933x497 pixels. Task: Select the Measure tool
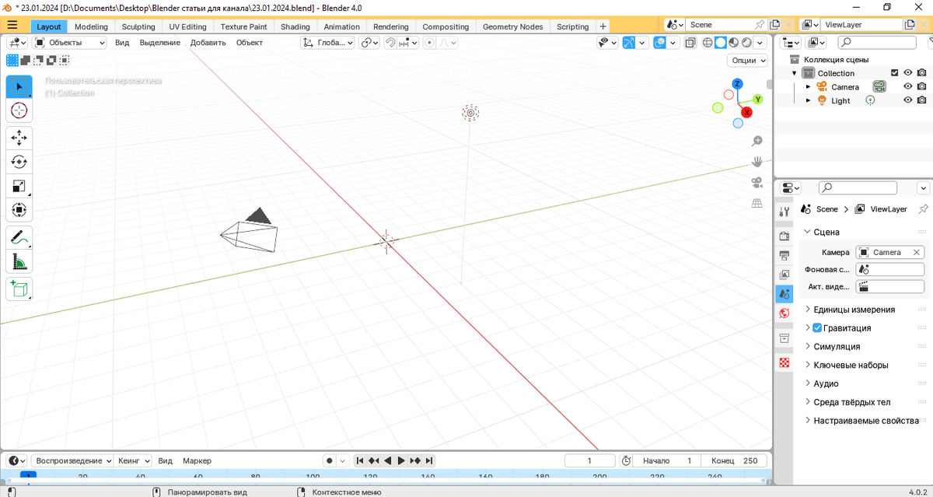click(x=19, y=261)
